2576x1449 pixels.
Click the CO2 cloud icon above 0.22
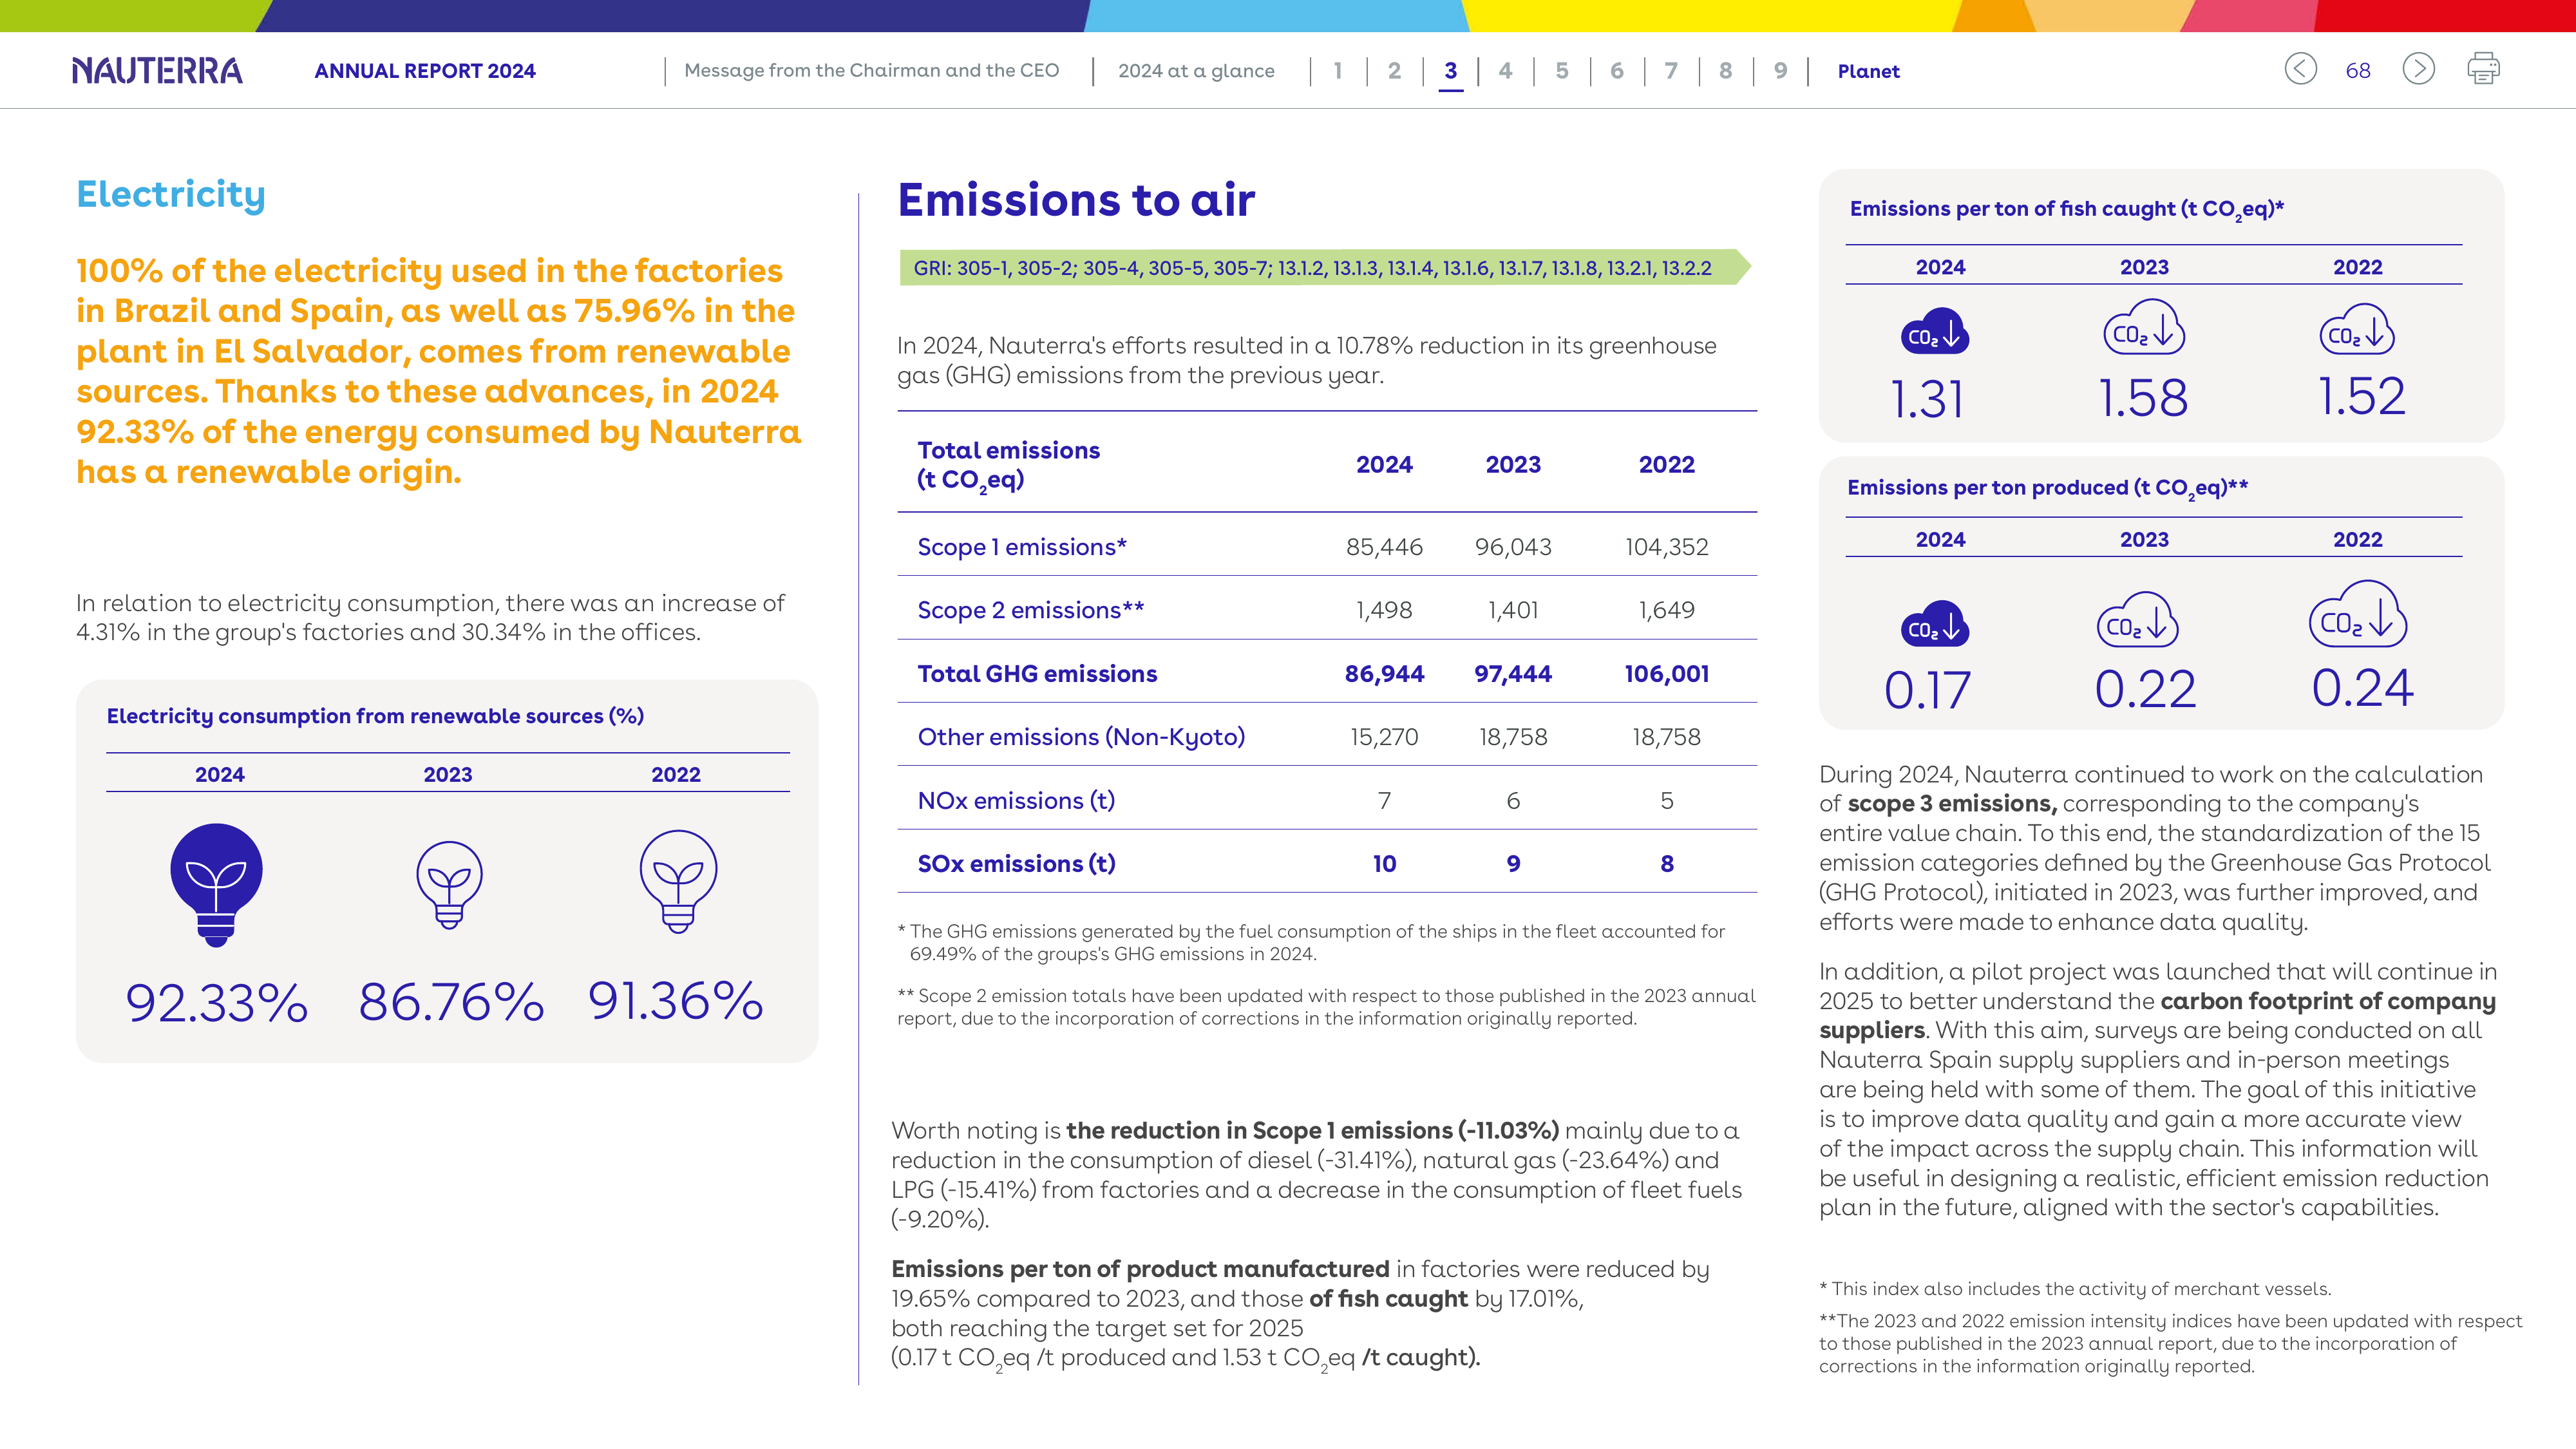click(x=2137, y=620)
